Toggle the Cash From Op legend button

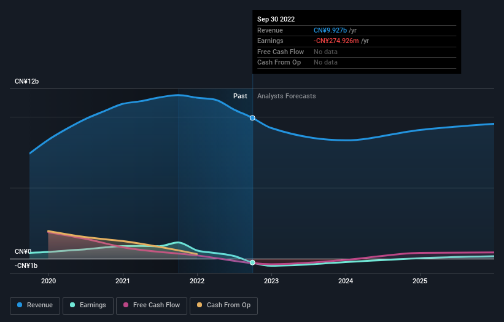pyautogui.click(x=223, y=305)
